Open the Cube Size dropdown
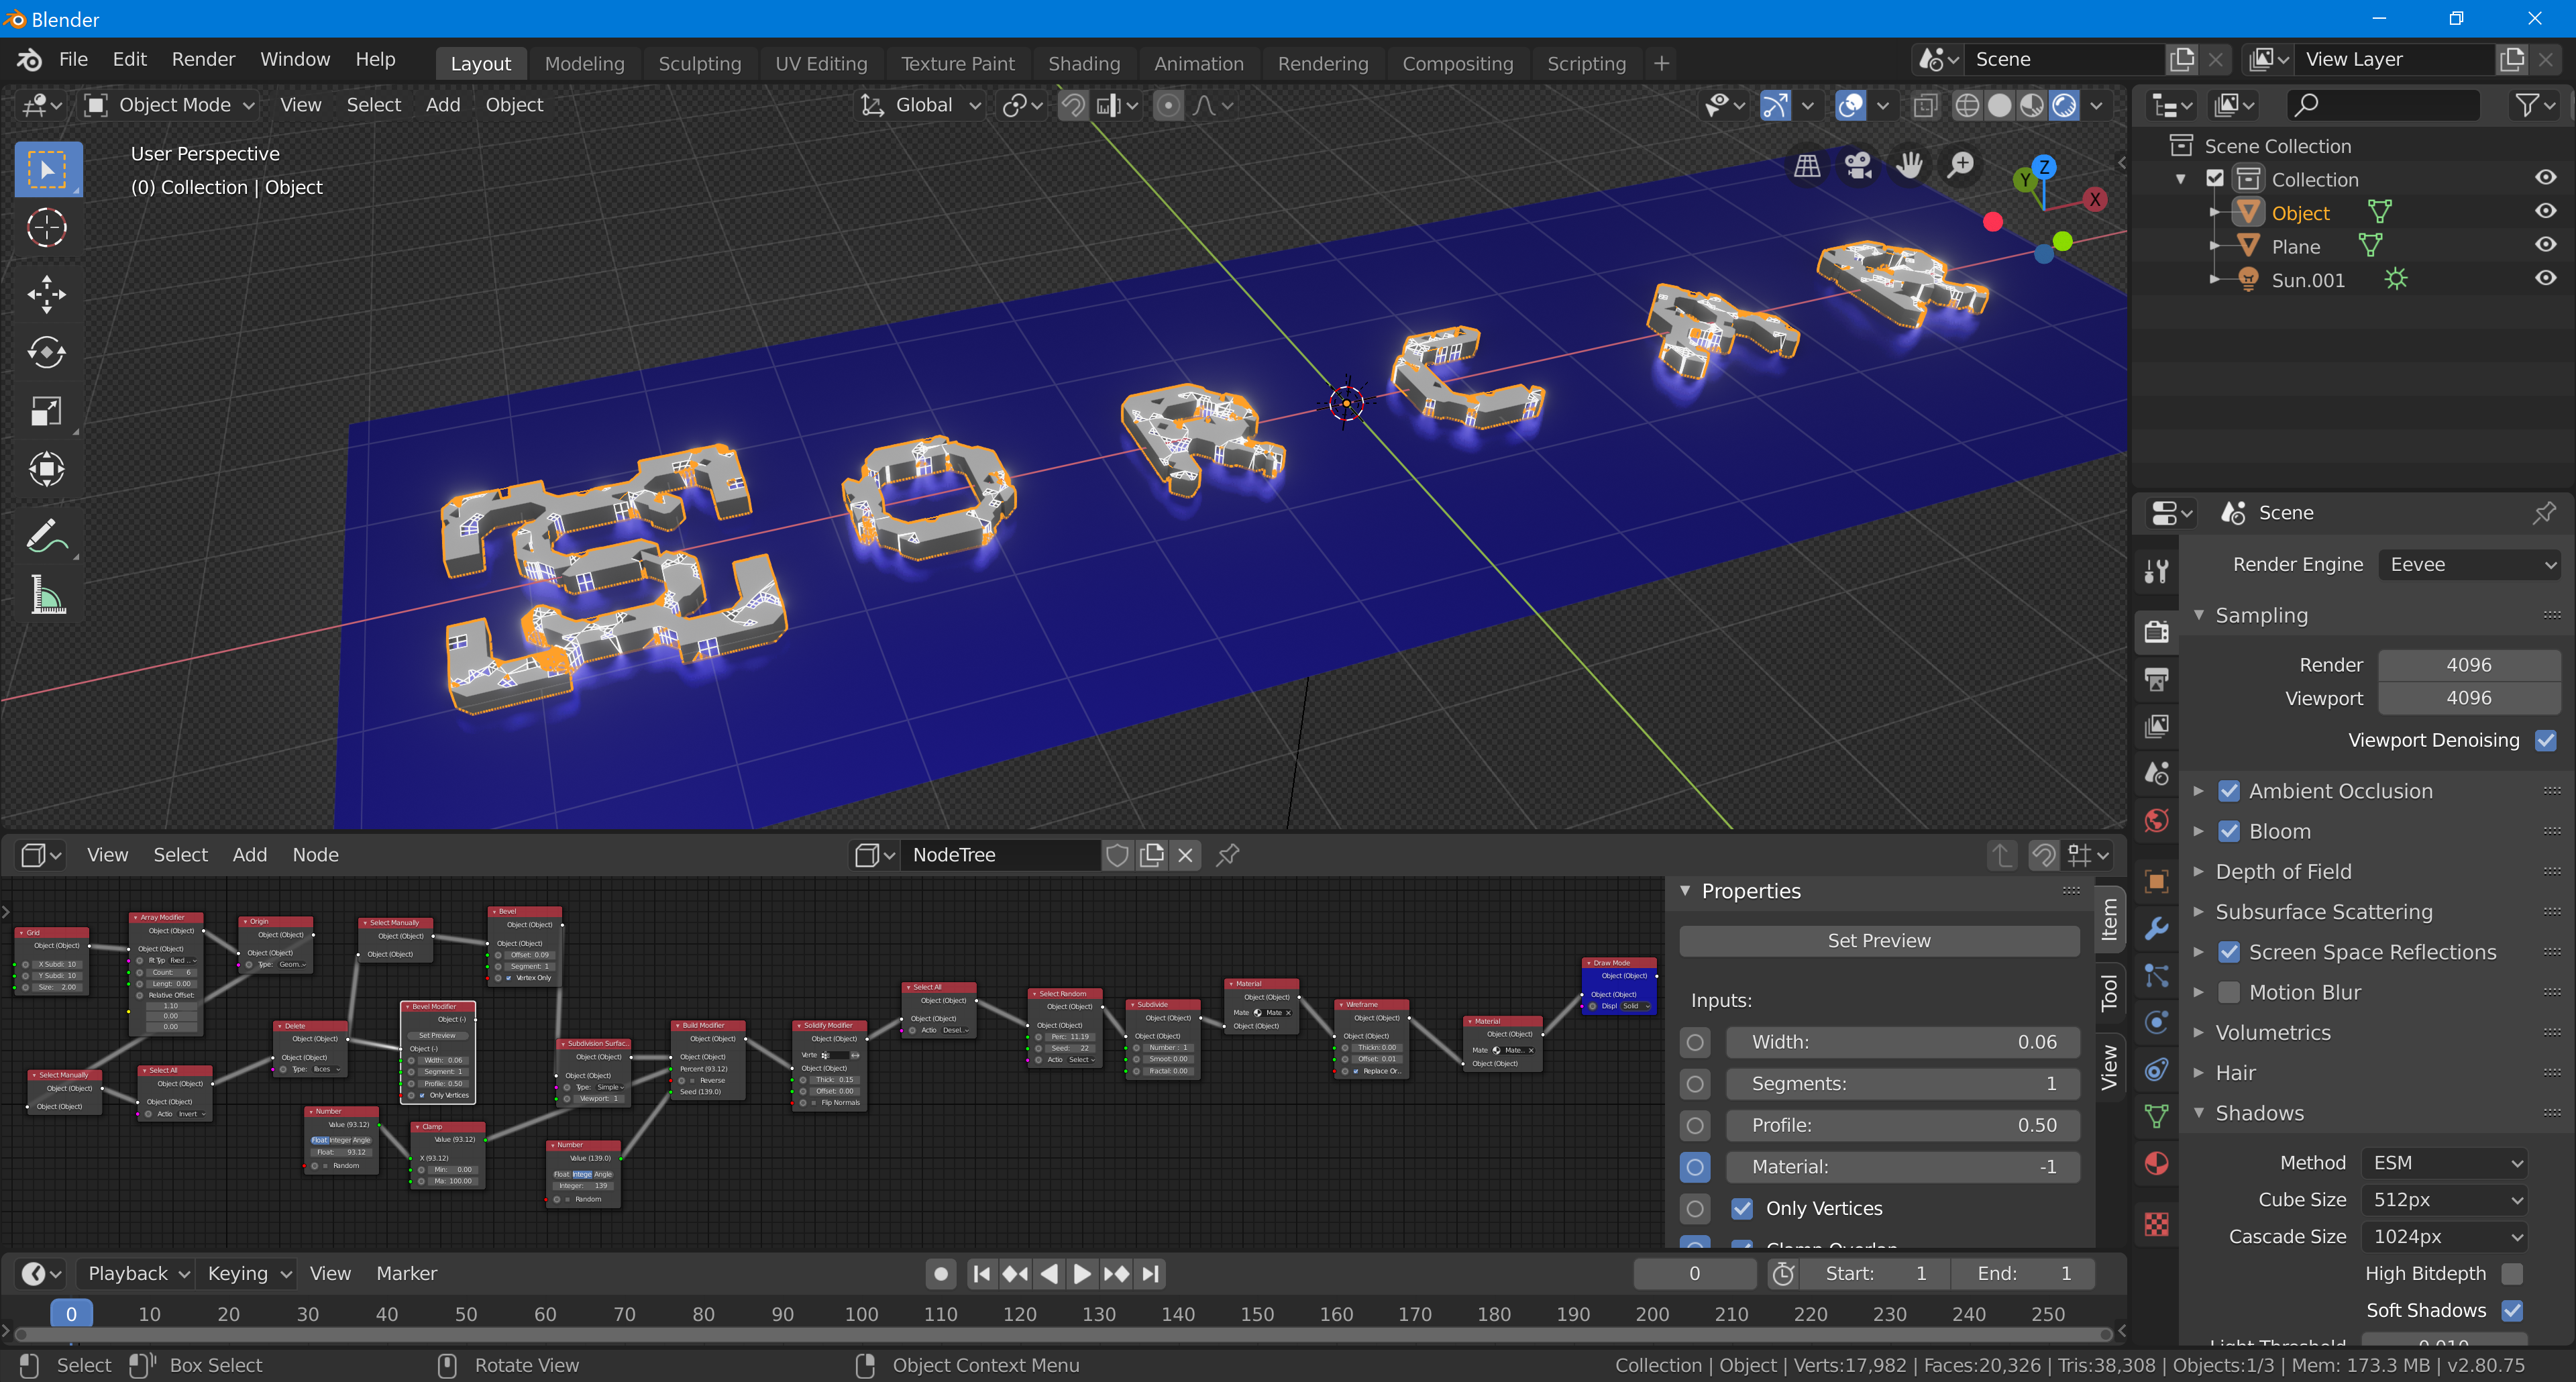Viewport: 2576px width, 1382px height. (x=2444, y=1199)
